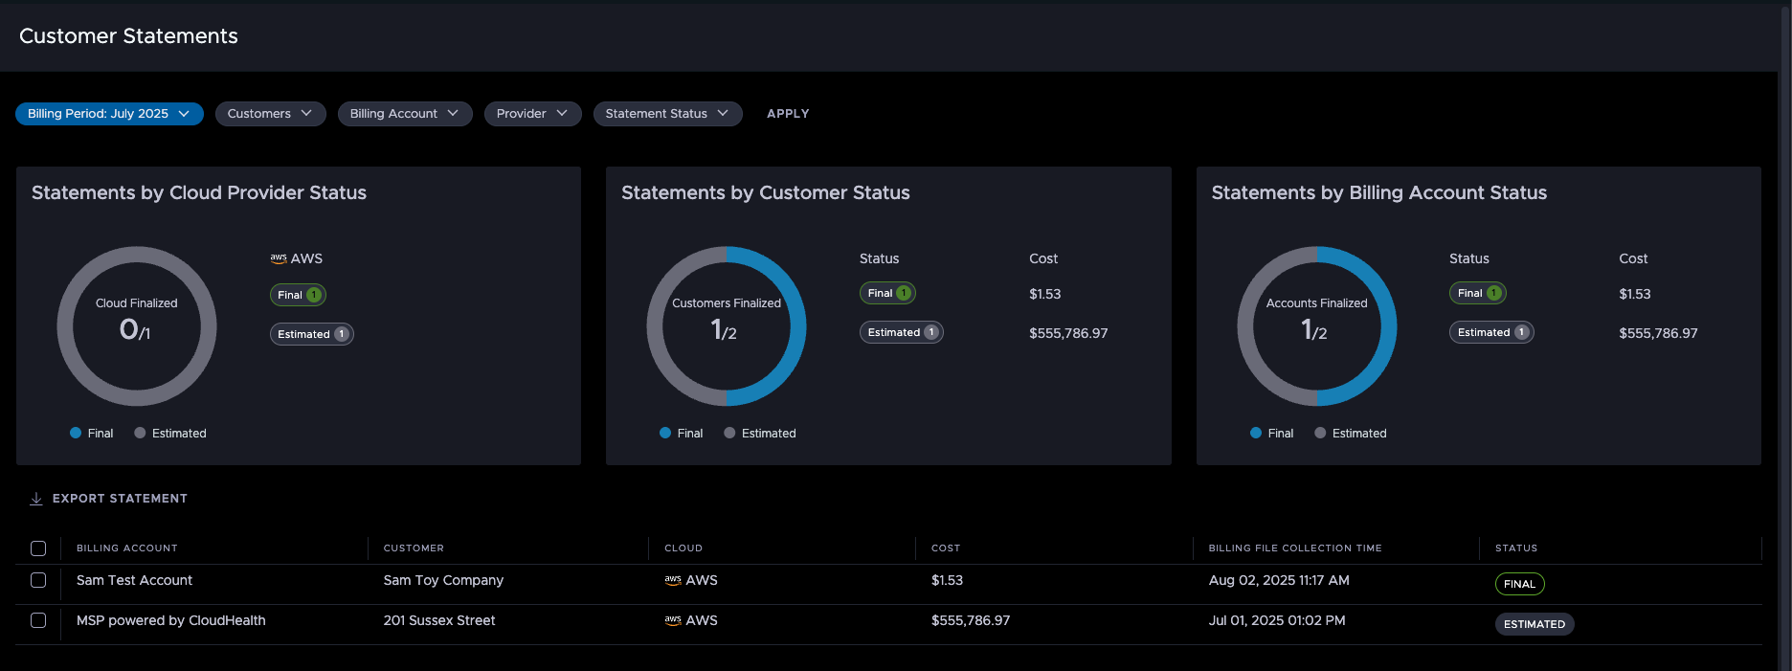This screenshot has height=671, width=1792.
Task: Open the Statement Status filter dropdown
Action: (x=667, y=114)
